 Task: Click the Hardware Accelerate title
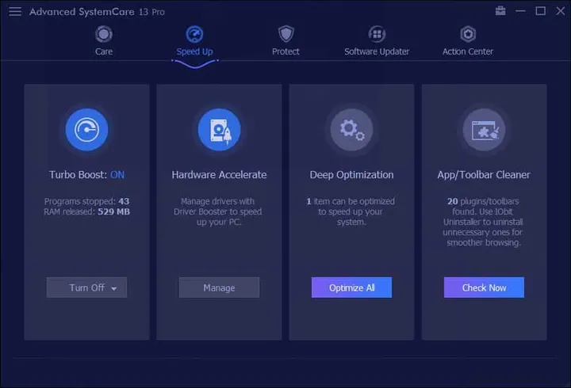(x=219, y=175)
